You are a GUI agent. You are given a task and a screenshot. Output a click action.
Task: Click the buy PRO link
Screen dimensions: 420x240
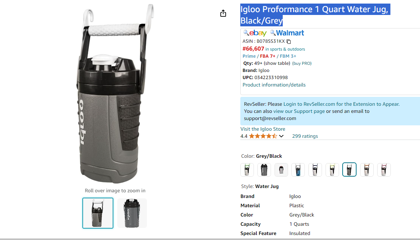pyautogui.click(x=302, y=63)
